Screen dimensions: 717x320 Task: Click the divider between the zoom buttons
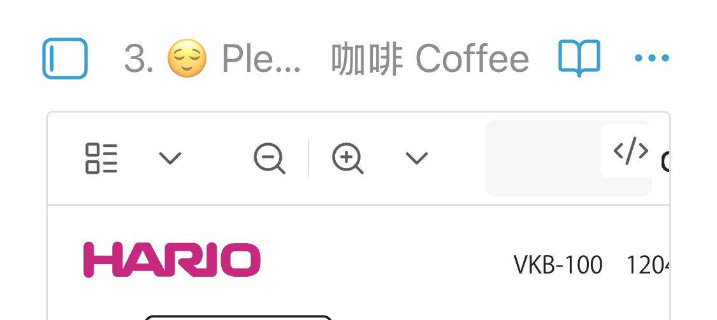[x=308, y=158]
